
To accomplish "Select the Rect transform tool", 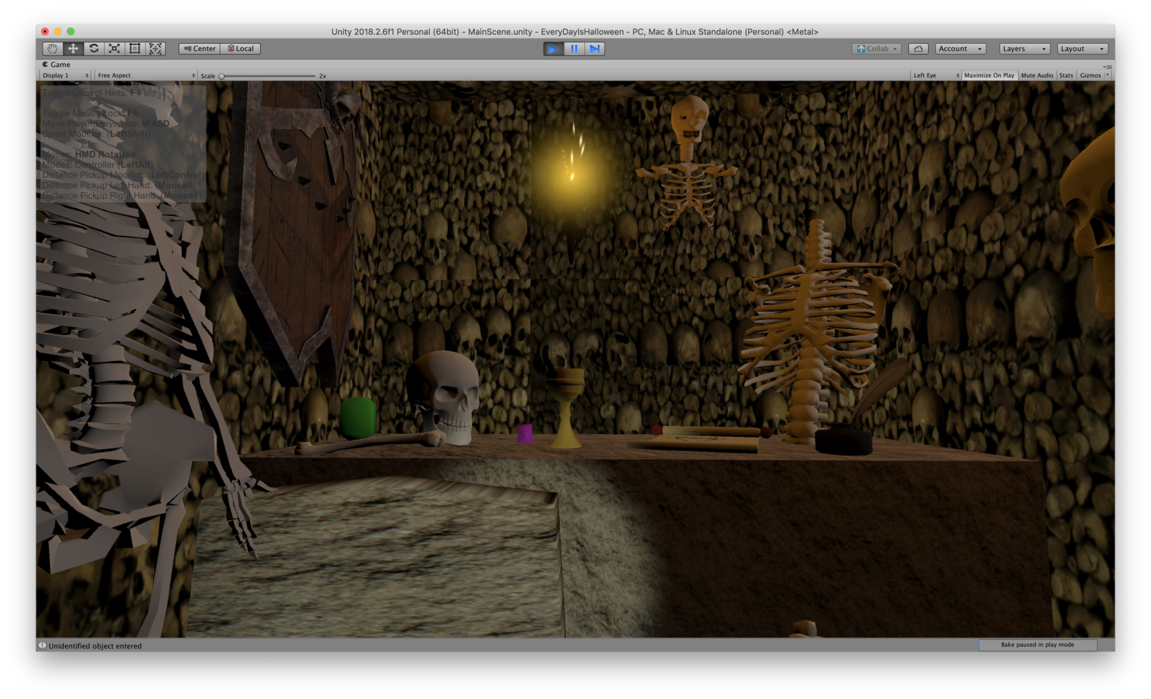I will click(x=135, y=49).
